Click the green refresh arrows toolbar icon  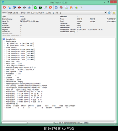click(x=35, y=8)
